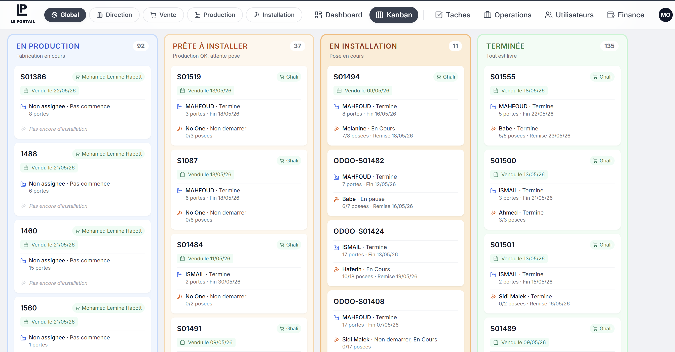
Task: Open card S1087
Action: 239,190
